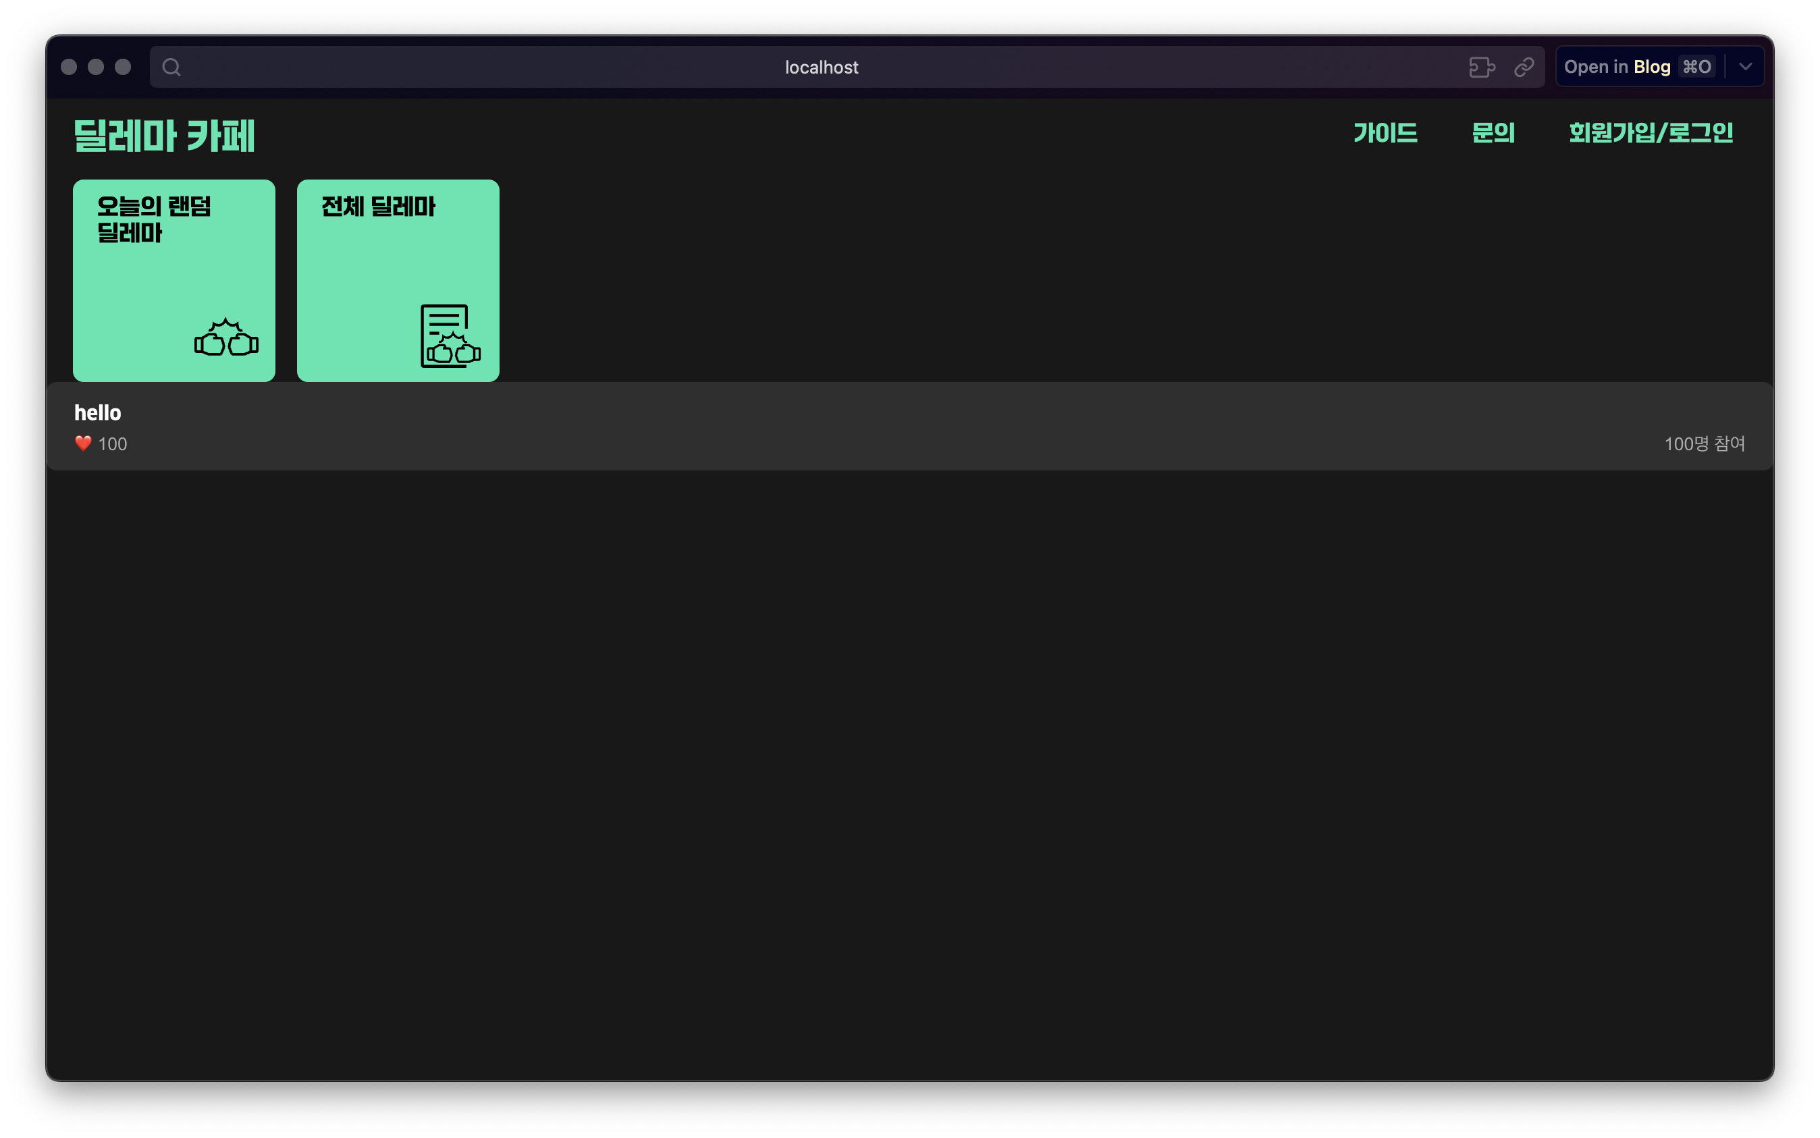Expand the Open in Blog dropdown chevron
Image resolution: width=1820 pixels, height=1138 pixels.
click(x=1746, y=67)
